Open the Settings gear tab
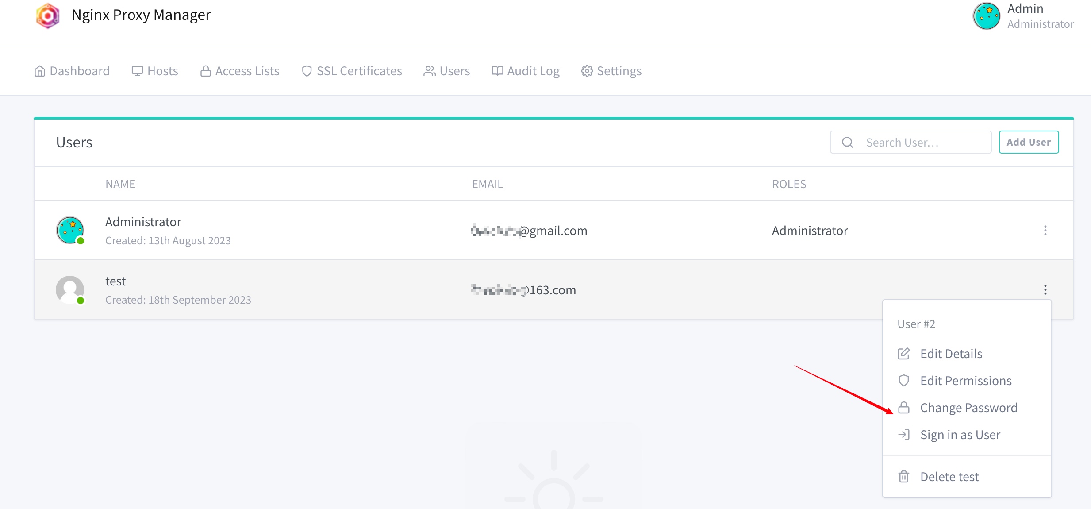This screenshot has height=509, width=1091. pos(611,71)
